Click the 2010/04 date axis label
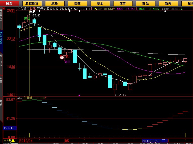 (26, 141)
